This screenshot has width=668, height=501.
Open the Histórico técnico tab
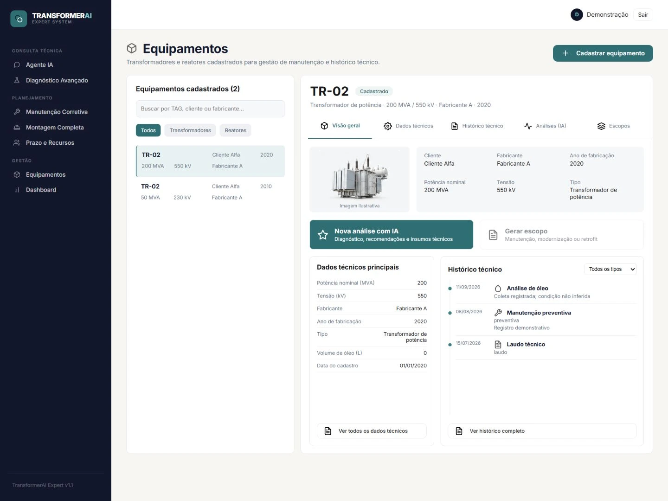[477, 126]
